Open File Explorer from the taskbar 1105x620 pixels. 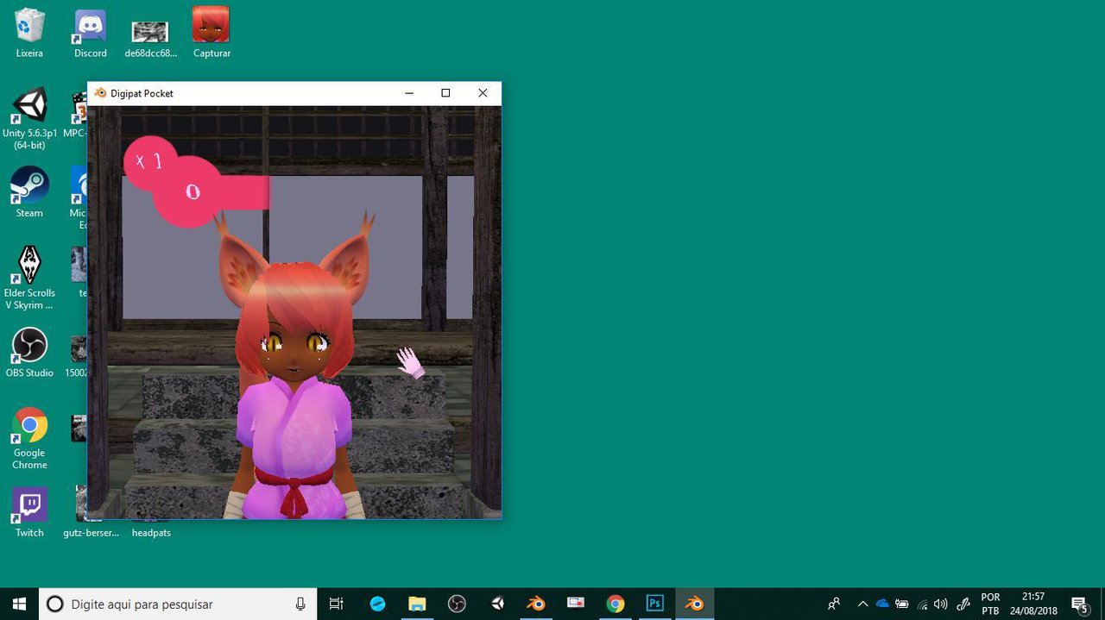coord(417,604)
